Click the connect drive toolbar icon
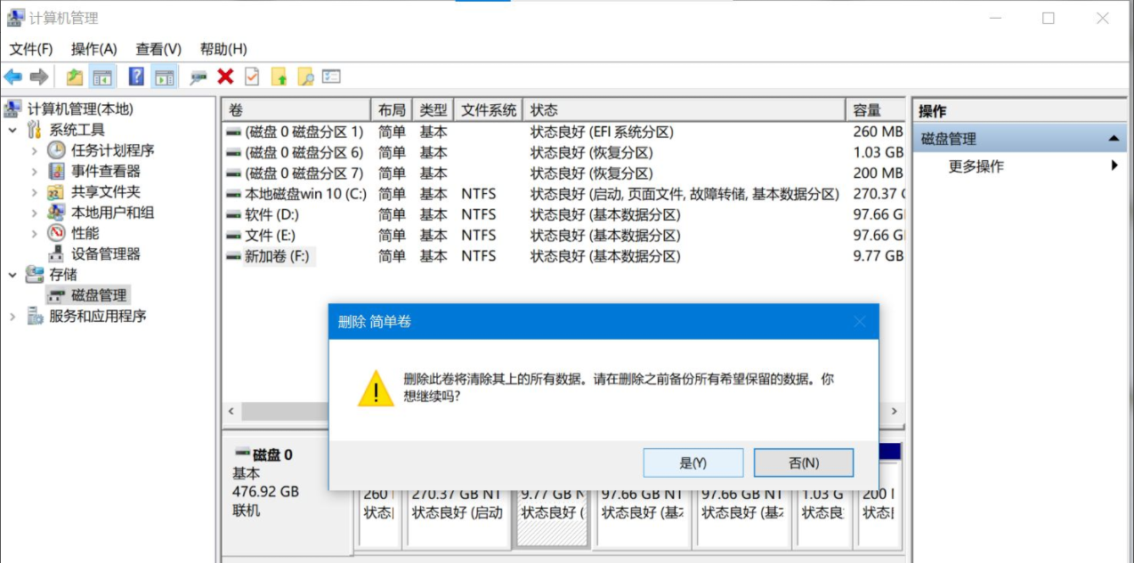1134x563 pixels. coord(198,77)
